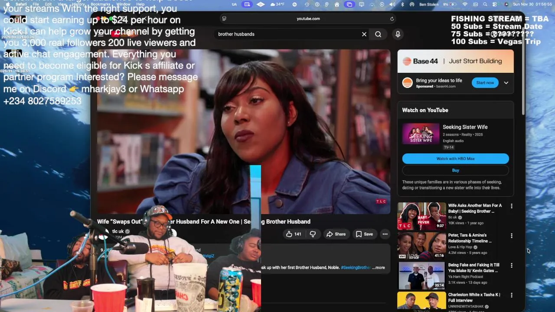
Task: Click the Base44 round logo icon
Action: tap(407, 83)
